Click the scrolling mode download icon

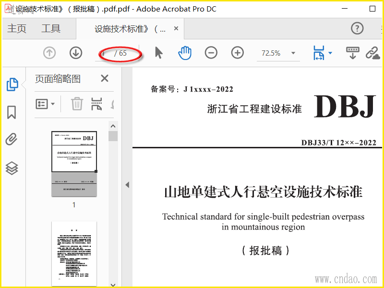click(353, 53)
